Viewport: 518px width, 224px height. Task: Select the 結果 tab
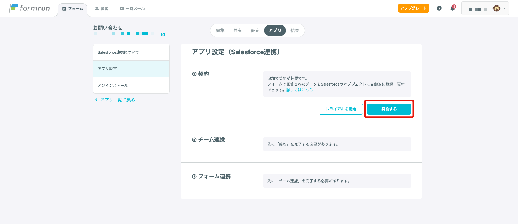[295, 30]
